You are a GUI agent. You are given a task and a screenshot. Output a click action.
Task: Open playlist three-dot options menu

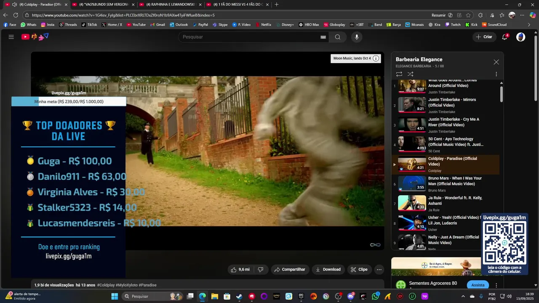tap(496, 74)
